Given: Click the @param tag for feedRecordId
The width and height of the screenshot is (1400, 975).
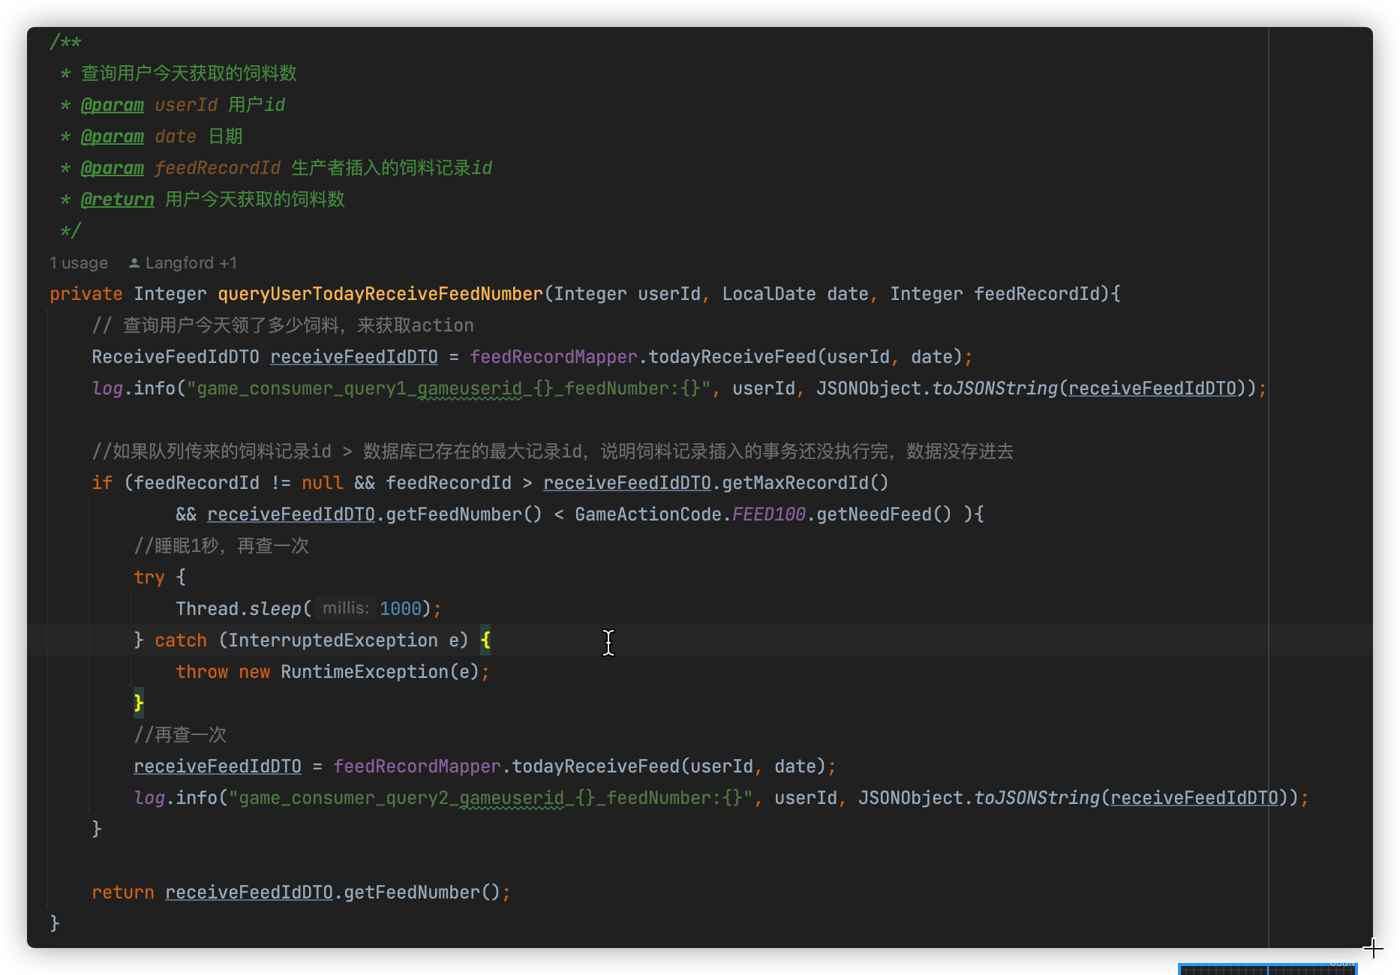Looking at the screenshot, I should click(x=113, y=168).
